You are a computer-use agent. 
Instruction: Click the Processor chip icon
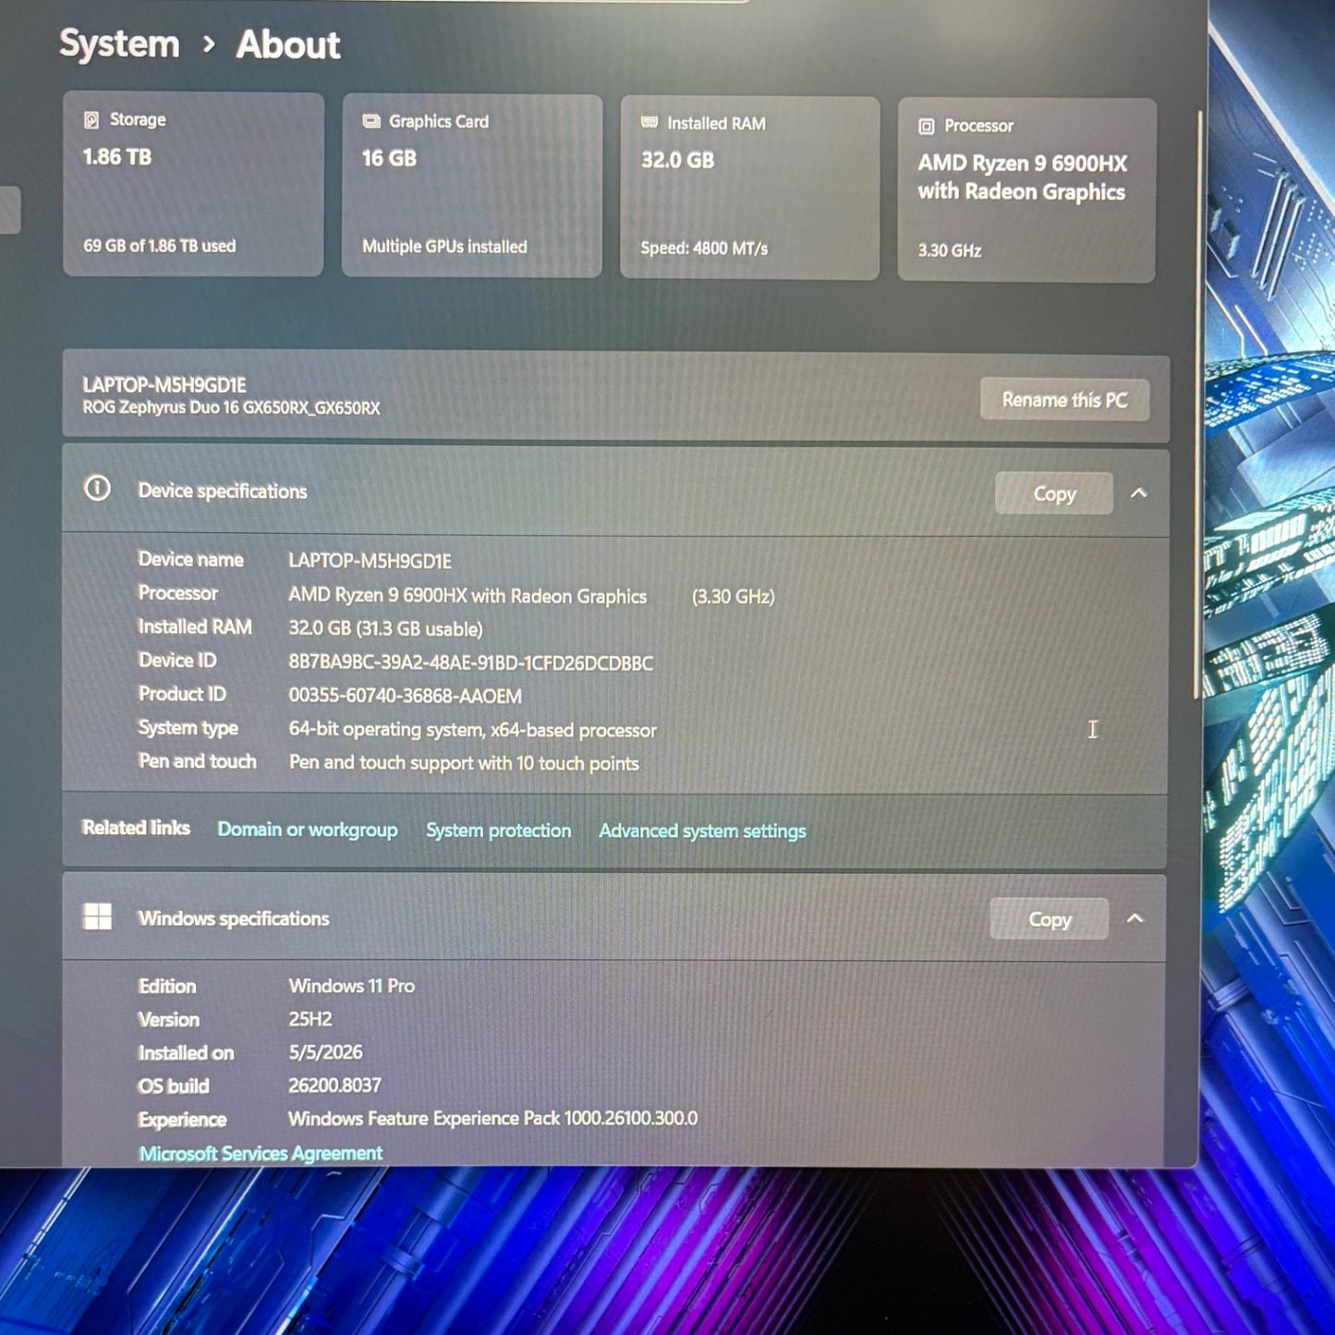coord(927,127)
